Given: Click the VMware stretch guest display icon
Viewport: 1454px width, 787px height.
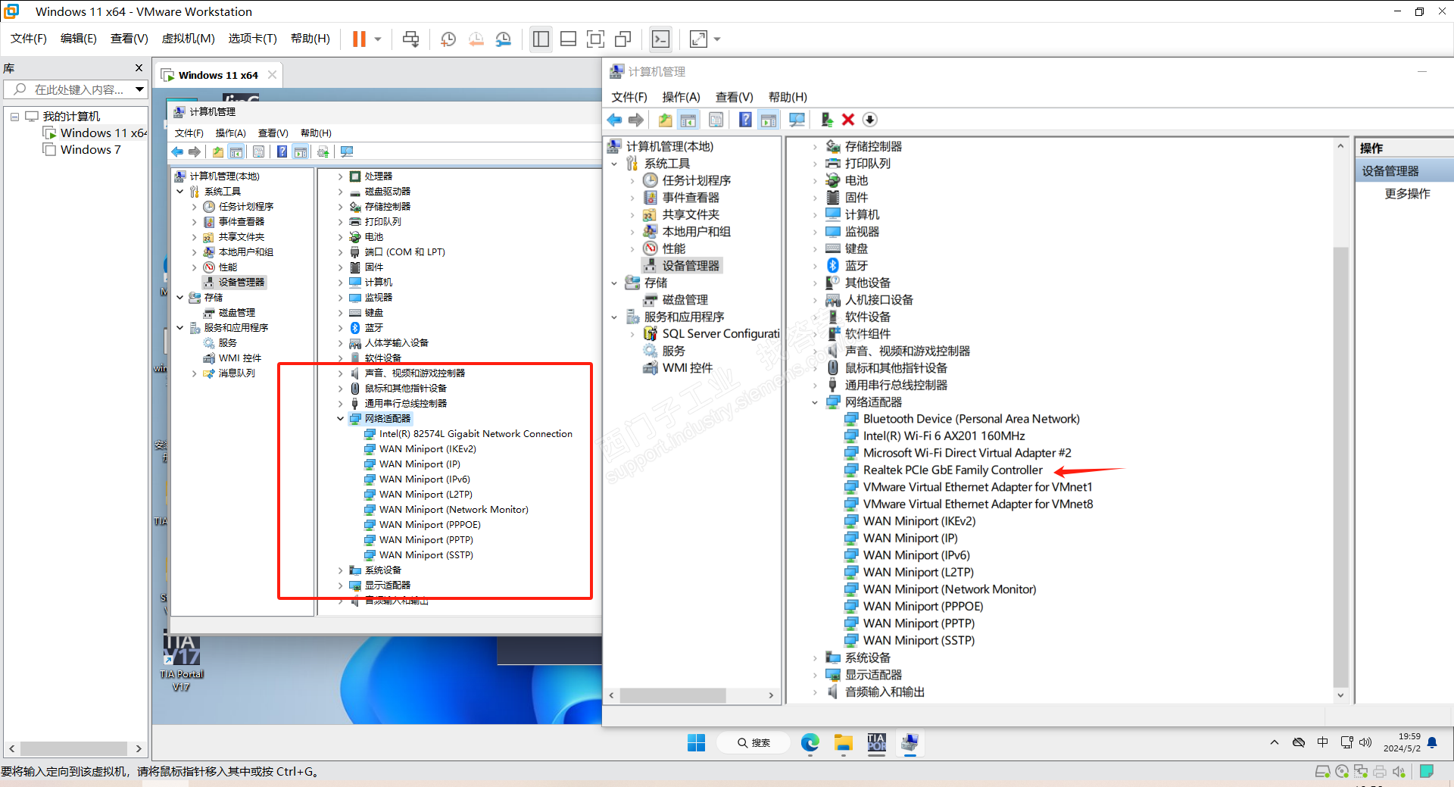Looking at the screenshot, I should coord(698,39).
